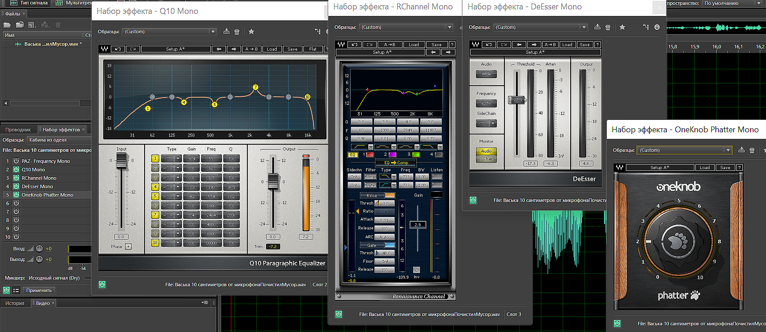The width and height of the screenshot is (766, 332).
Task: Toggle power for Q10 Mono in effects rack
Action: point(16,170)
